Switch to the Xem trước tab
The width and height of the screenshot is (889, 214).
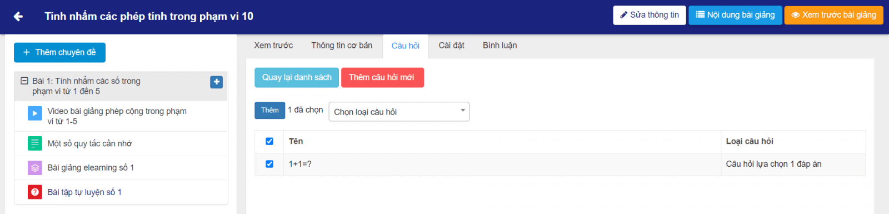273,46
